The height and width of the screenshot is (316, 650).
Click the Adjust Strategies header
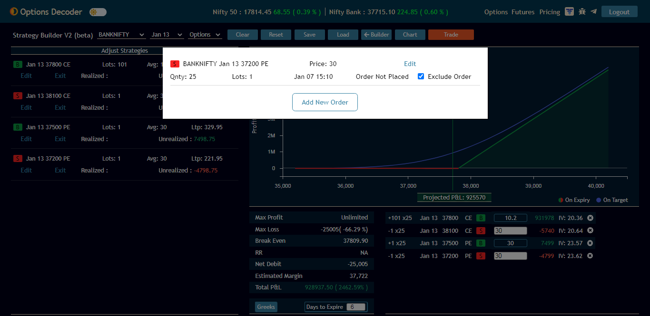tap(125, 50)
